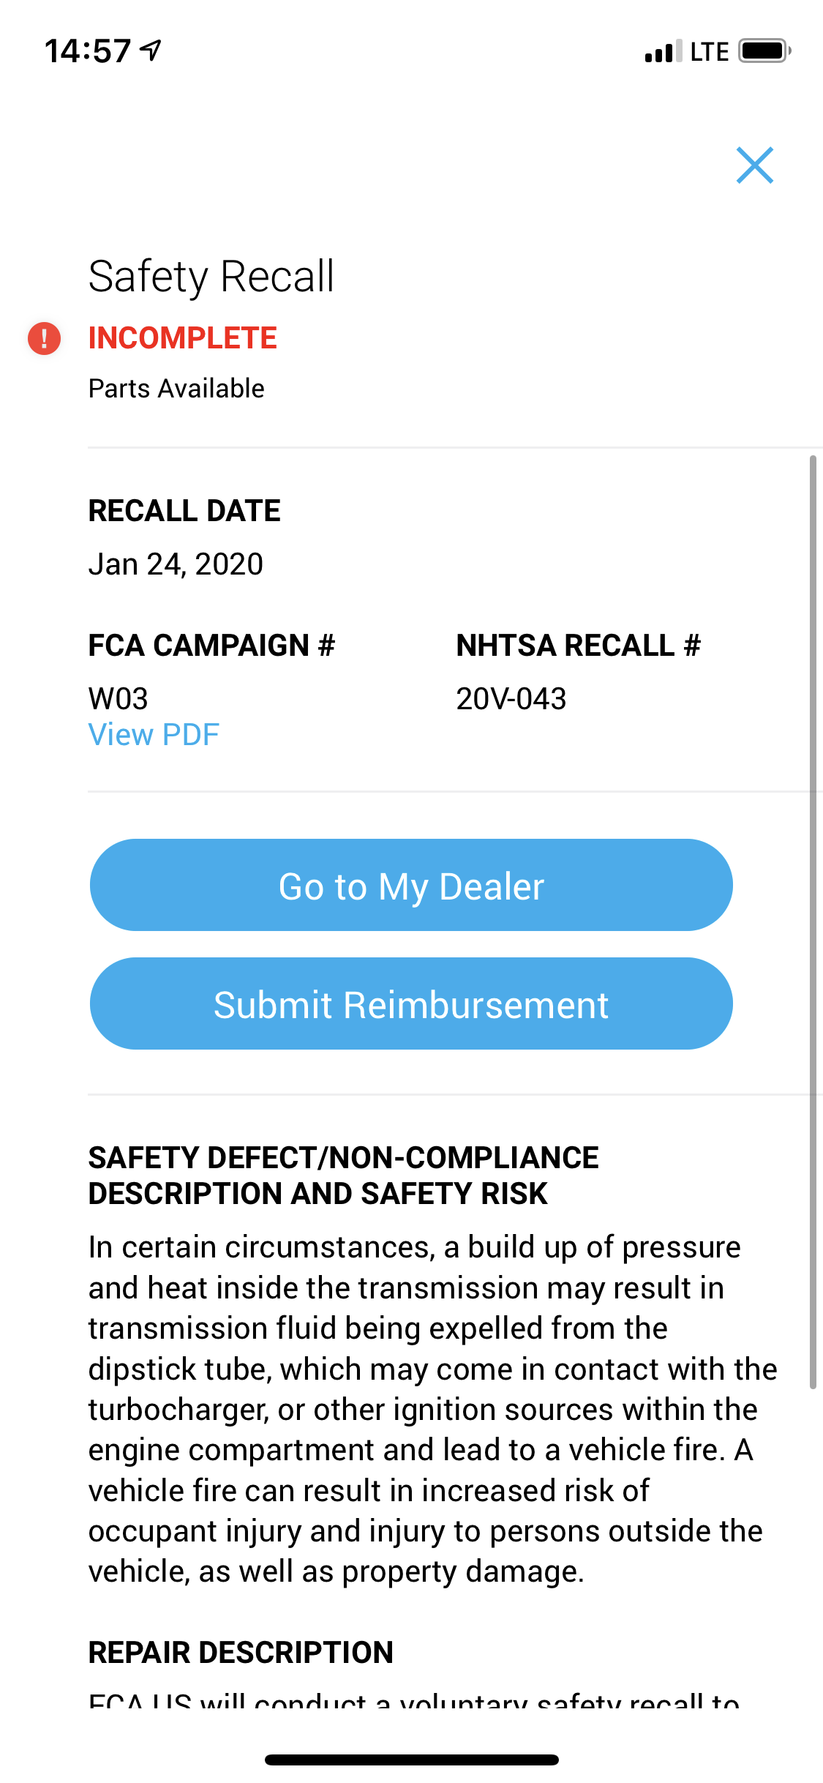823x1783 pixels.
Task: Close the Safety Recall panel
Action: 754,165
